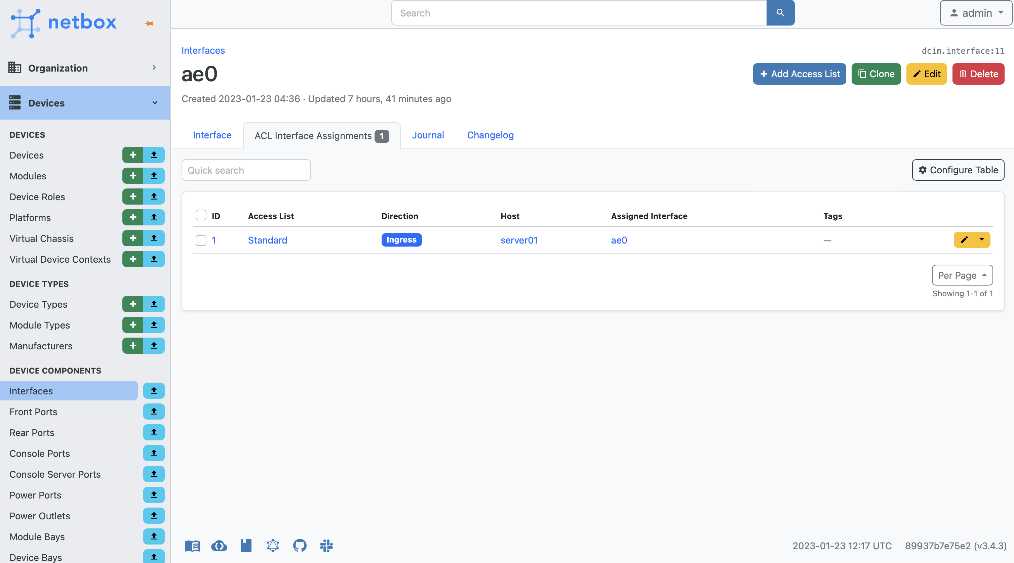Open the admin user dropdown
This screenshot has height=563, width=1014.
pyautogui.click(x=976, y=13)
